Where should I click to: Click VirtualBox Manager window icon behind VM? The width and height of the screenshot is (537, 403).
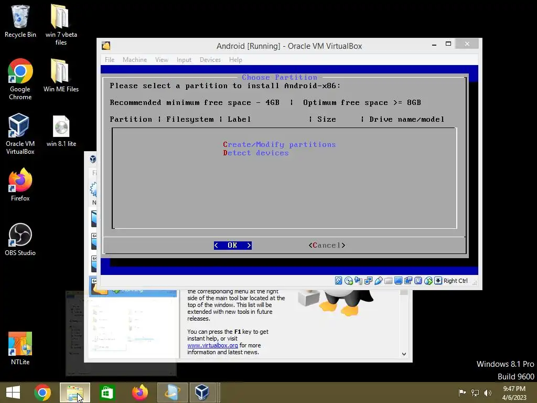coord(93,159)
